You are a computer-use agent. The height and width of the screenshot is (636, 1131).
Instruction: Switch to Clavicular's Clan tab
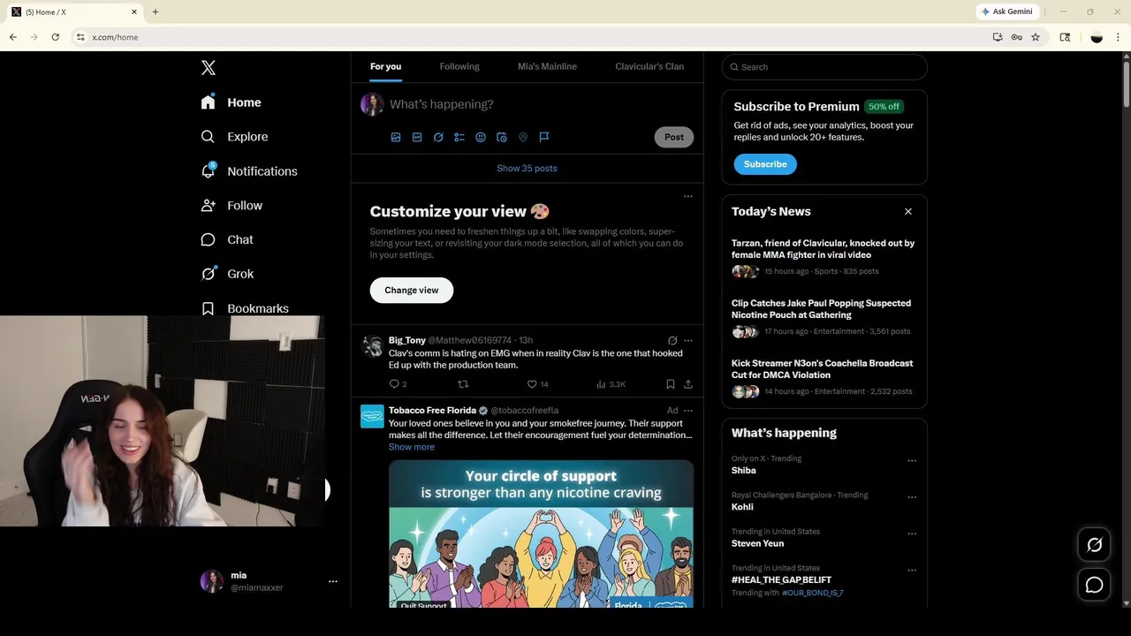click(649, 66)
